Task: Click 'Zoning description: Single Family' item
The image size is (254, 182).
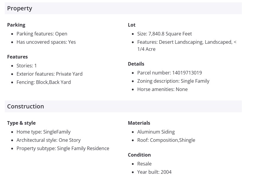Action: (173, 81)
